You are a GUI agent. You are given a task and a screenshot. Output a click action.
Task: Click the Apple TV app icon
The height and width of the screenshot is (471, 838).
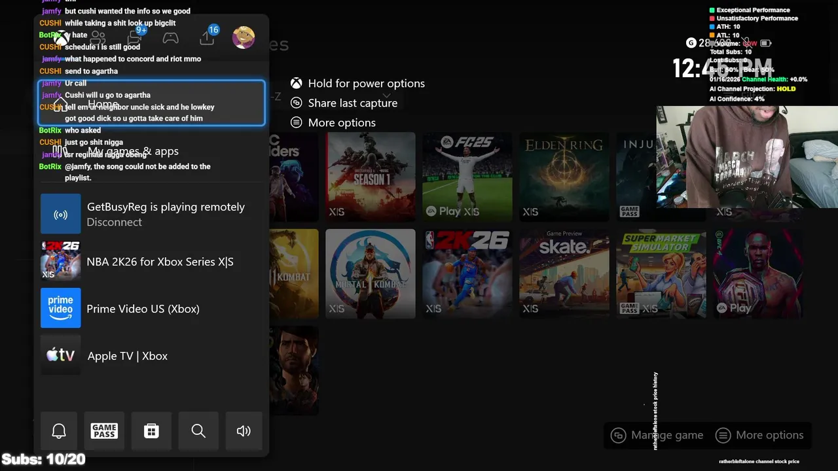(61, 355)
